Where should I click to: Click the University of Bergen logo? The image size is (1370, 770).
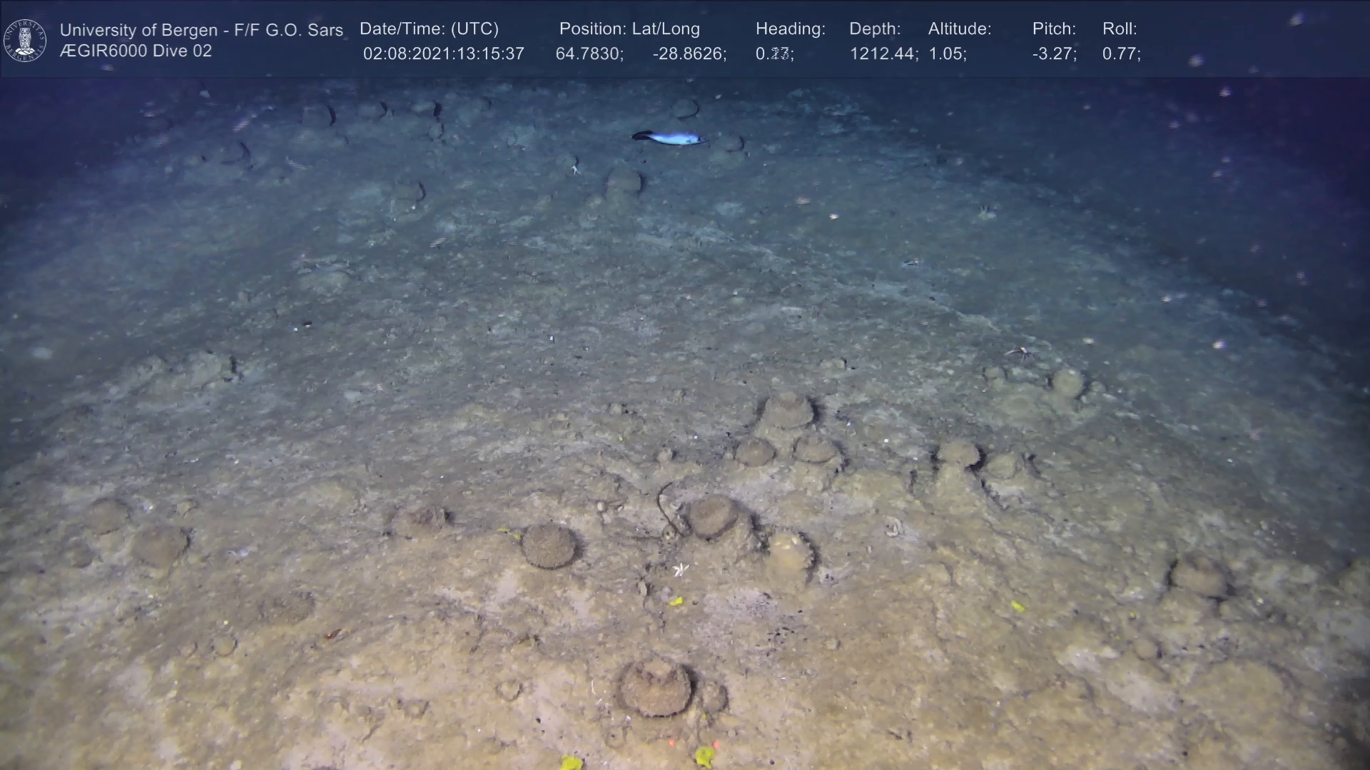click(25, 40)
